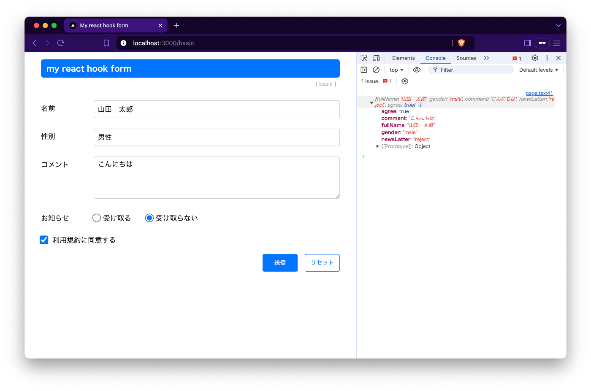Submit the form with 送信 button
Image resolution: width=591 pixels, height=391 pixels.
tap(280, 263)
